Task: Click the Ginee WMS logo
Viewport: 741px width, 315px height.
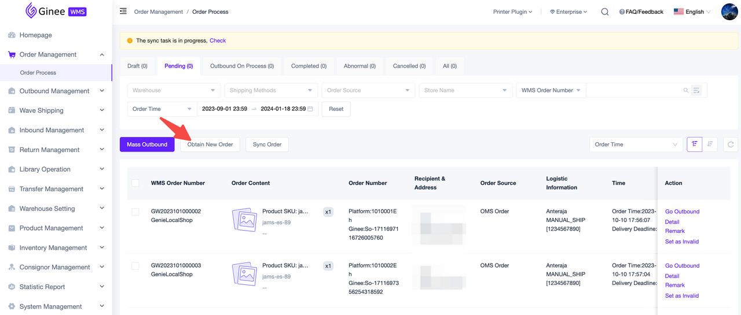Action: pyautogui.click(x=56, y=10)
